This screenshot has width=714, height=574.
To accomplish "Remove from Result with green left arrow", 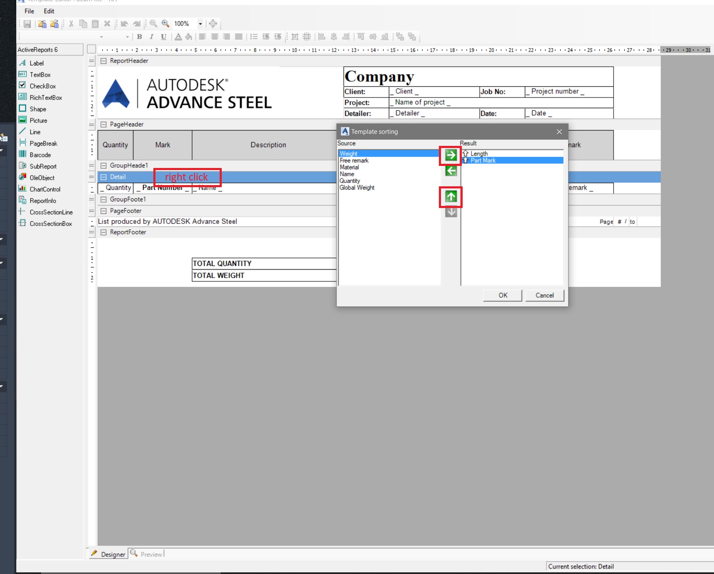I will coord(451,170).
